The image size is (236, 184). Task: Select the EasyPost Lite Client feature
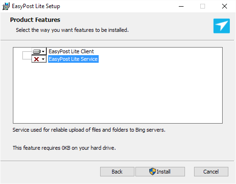71,51
